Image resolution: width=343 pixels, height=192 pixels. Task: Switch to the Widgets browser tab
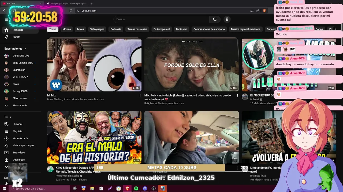66,3
